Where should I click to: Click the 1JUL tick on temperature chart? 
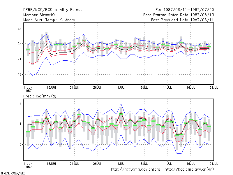121,88
